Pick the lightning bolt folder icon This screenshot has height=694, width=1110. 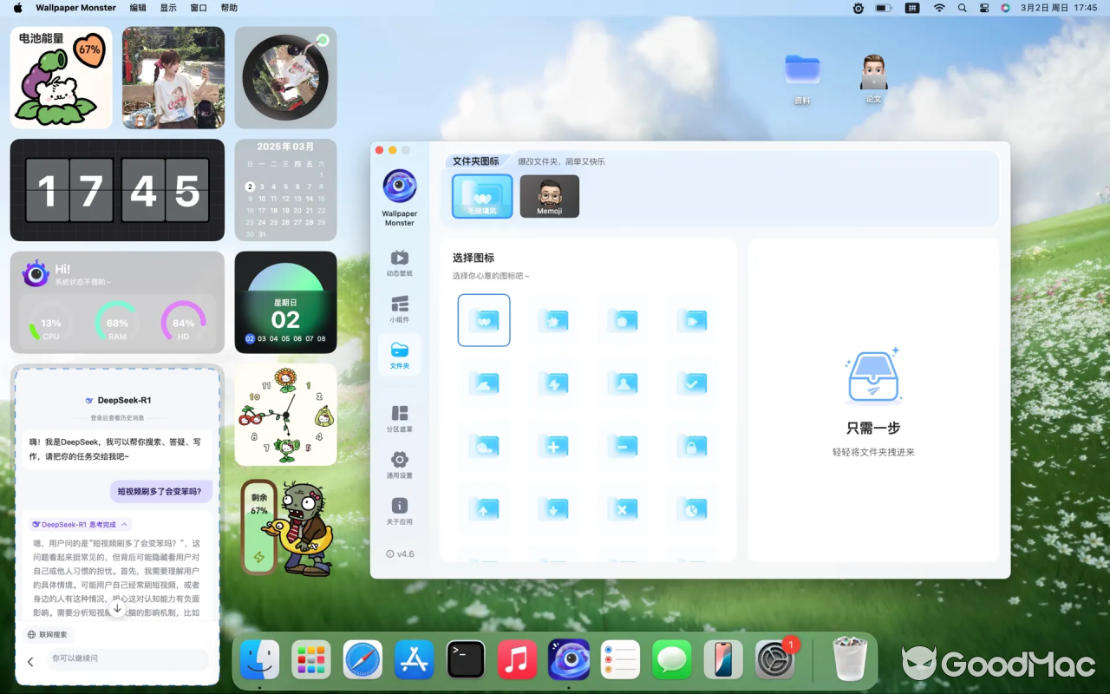tap(552, 383)
